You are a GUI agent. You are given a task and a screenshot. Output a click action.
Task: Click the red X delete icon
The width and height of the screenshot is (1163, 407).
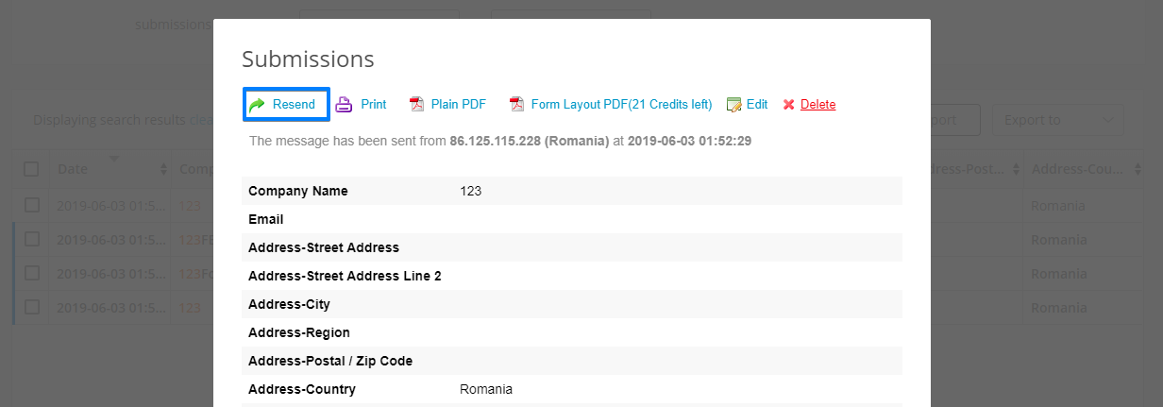coord(789,105)
